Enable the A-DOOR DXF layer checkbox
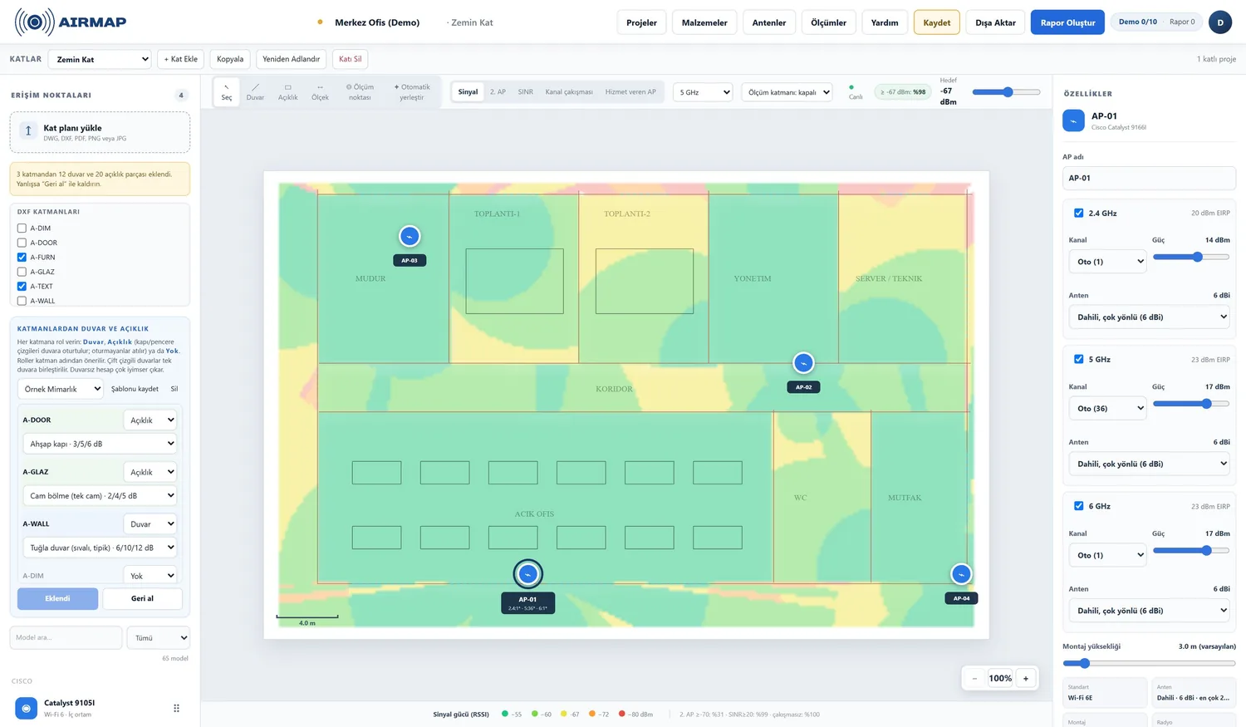This screenshot has width=1246, height=727. (x=22, y=243)
